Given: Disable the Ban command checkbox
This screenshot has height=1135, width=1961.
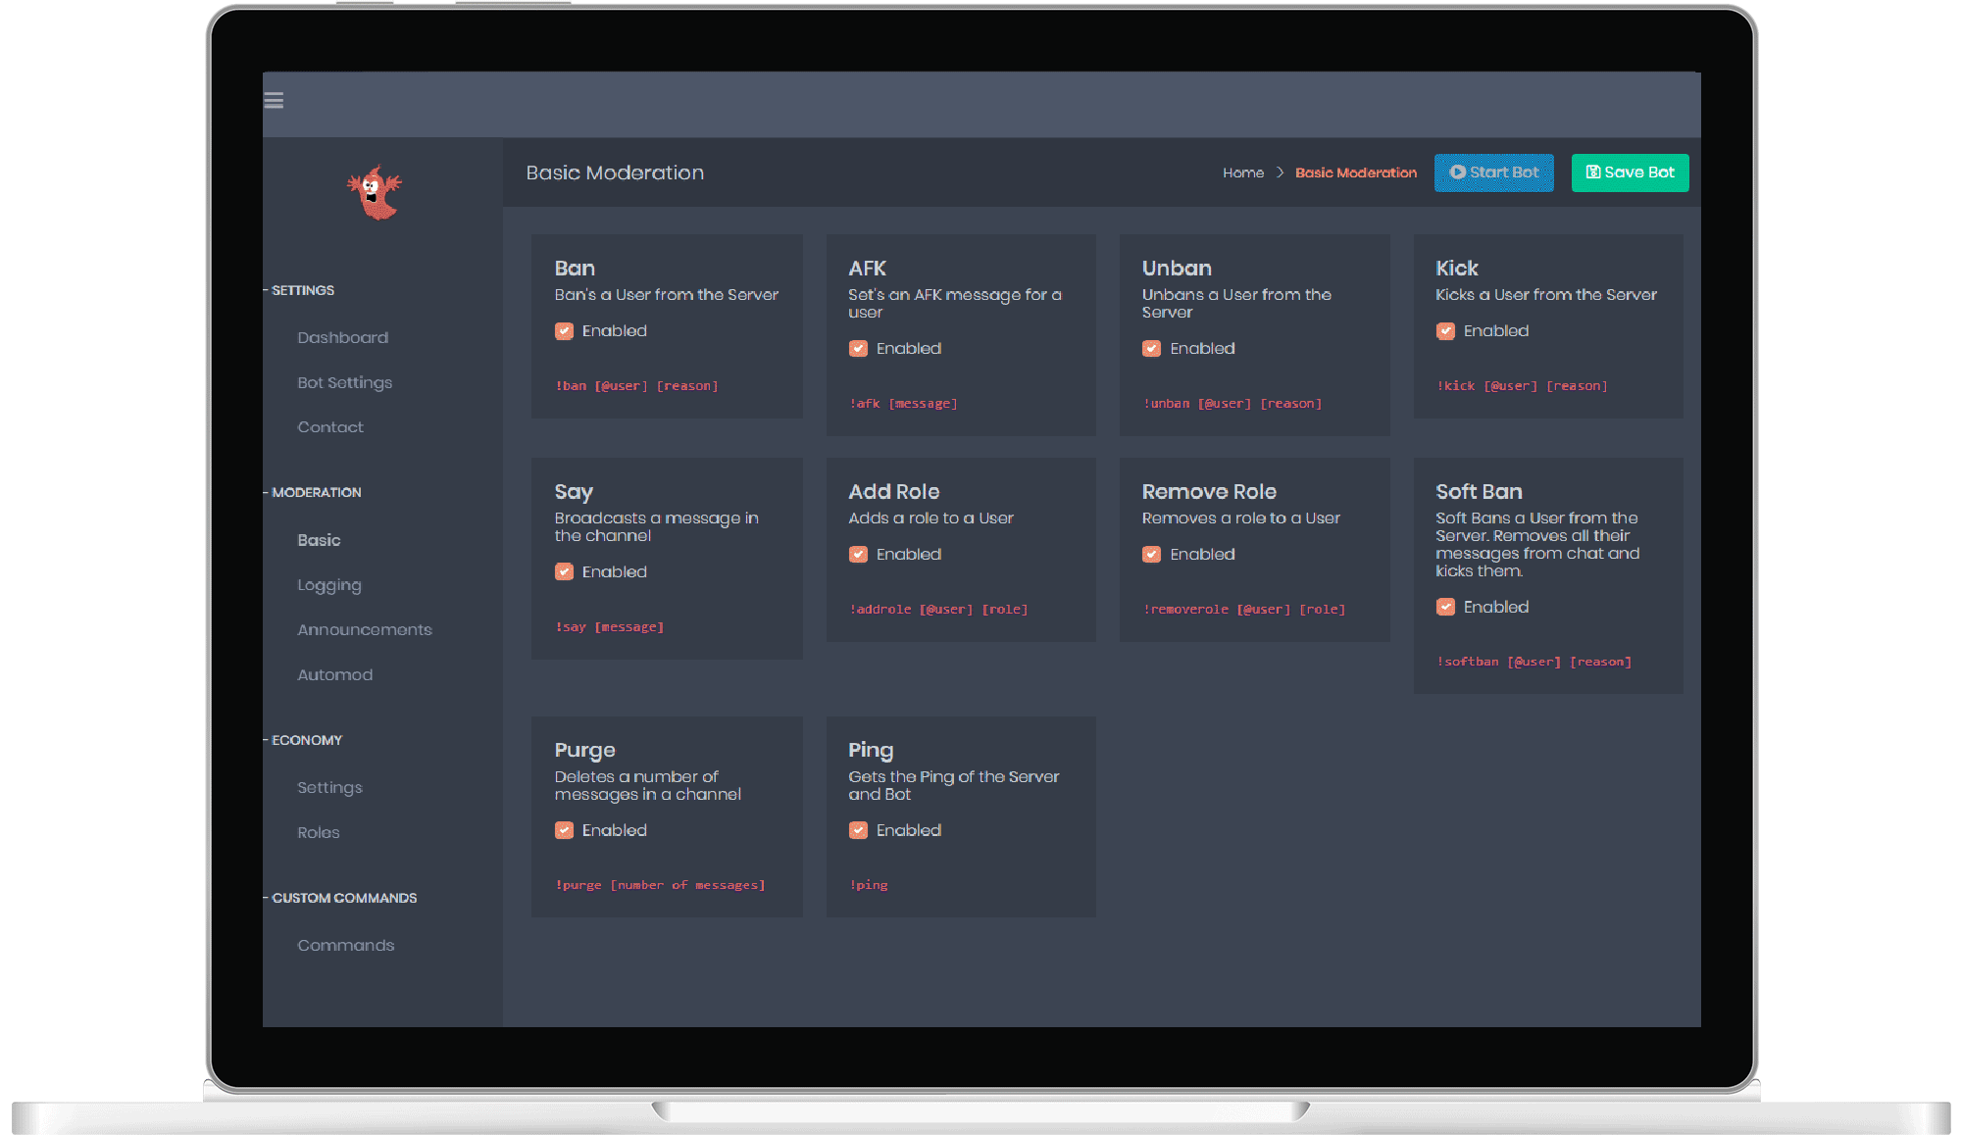Looking at the screenshot, I should (x=564, y=331).
